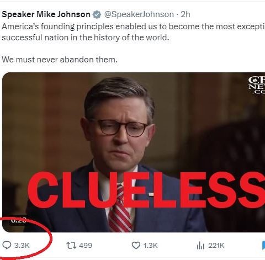Click the reply speech bubble icon
Screen dimensions: 265x260
coord(7,245)
